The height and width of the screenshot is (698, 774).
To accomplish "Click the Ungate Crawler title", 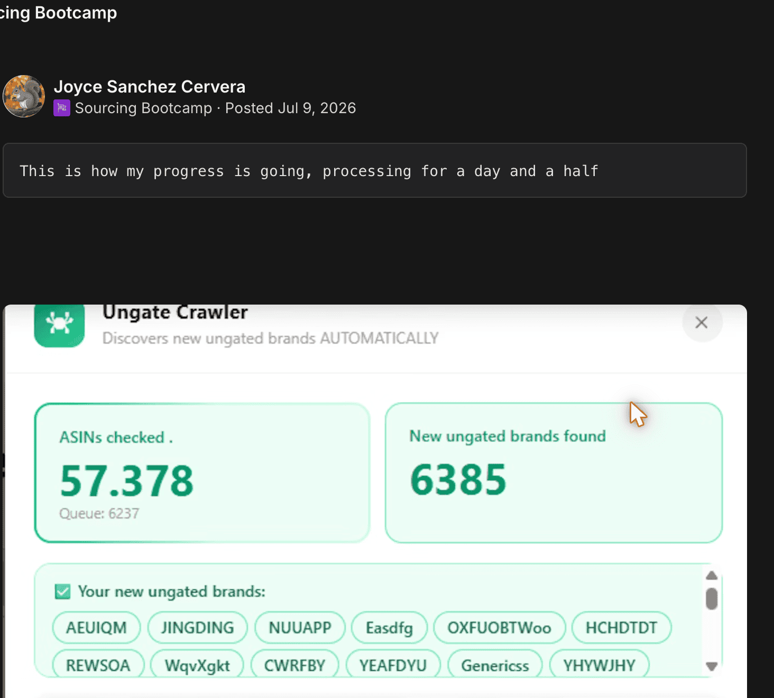I will coord(175,313).
